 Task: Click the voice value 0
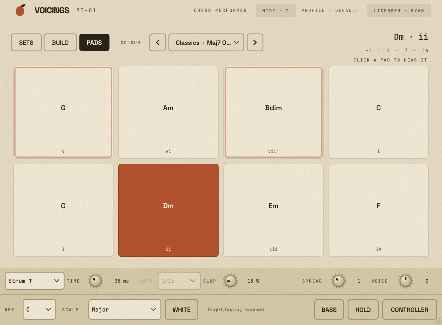click(427, 281)
